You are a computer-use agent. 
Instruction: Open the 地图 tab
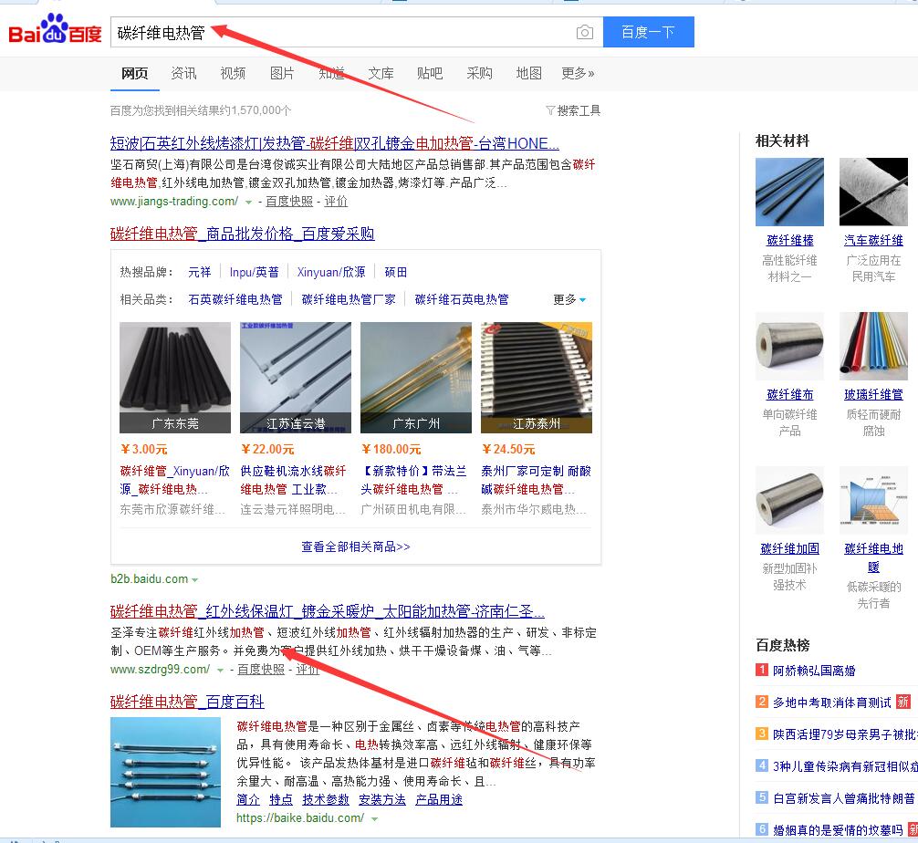pos(528,73)
